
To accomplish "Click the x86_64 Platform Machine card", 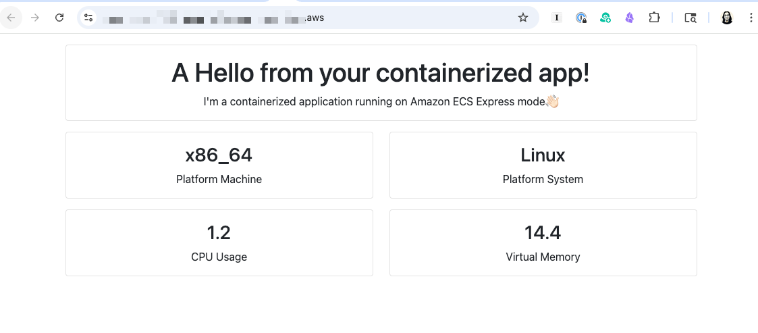I will point(219,165).
